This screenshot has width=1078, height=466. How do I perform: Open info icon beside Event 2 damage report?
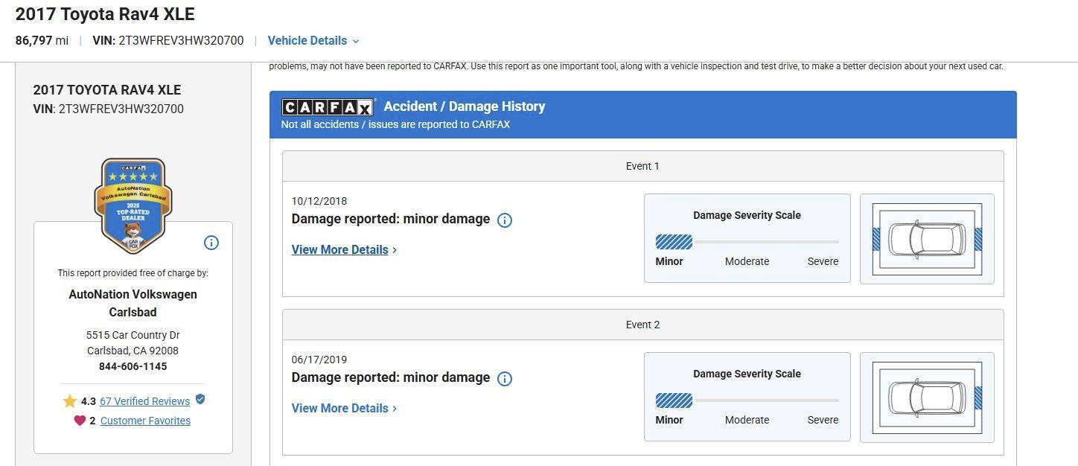pos(505,379)
